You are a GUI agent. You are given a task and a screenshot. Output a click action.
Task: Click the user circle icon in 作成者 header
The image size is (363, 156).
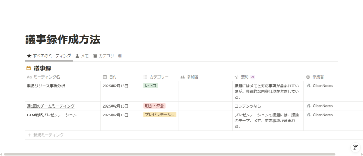[308, 77]
